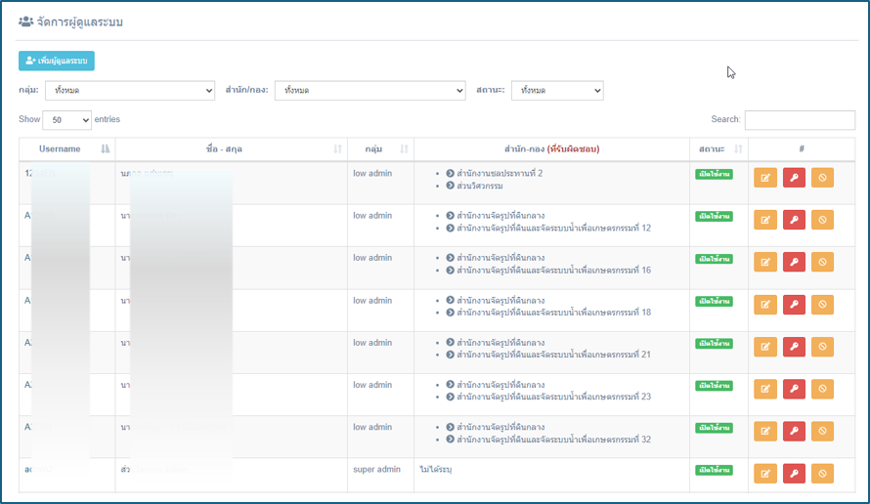Open the Show entries count dropdown

(66, 120)
